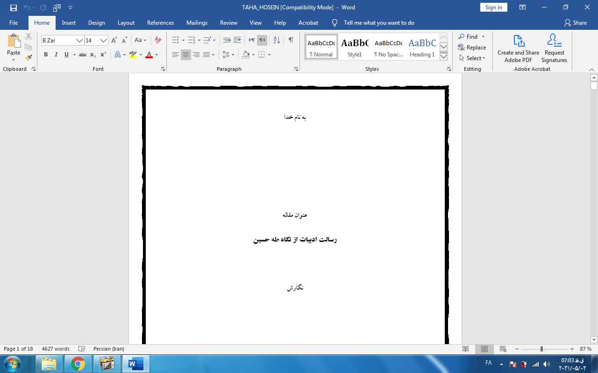
Task: Save the document using the Save icon
Action: point(14,7)
